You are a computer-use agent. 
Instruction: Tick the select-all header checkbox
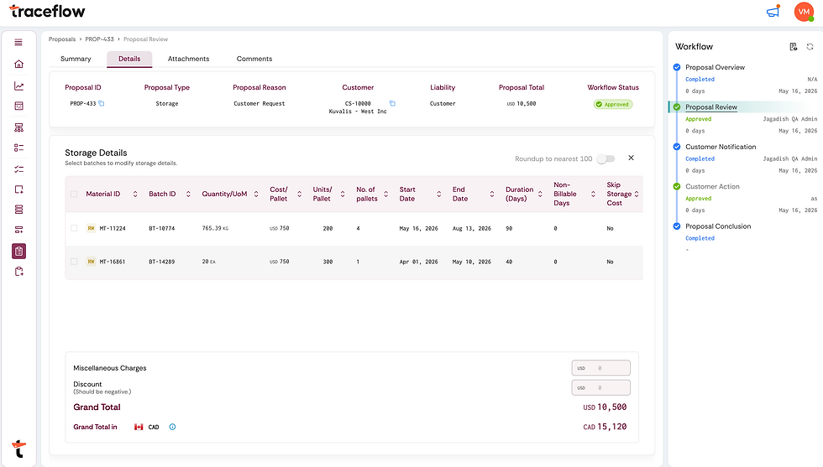[x=74, y=194]
